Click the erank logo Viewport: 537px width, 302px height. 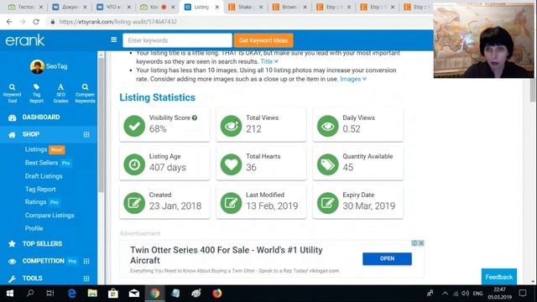pyautogui.click(x=25, y=40)
